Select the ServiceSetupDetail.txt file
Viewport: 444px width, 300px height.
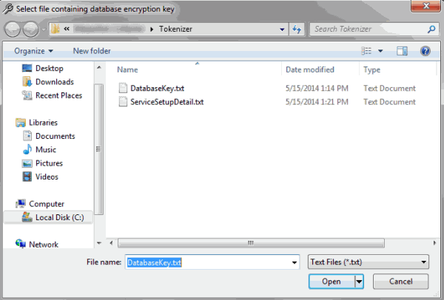click(167, 102)
